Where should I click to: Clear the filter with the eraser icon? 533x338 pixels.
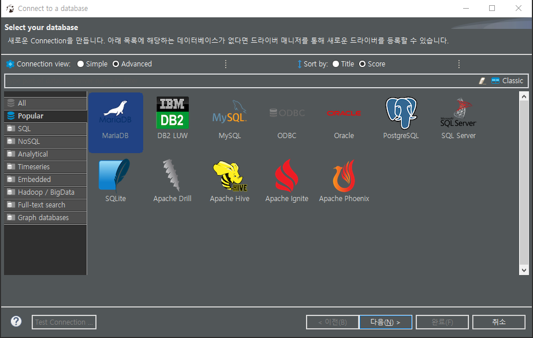point(482,81)
